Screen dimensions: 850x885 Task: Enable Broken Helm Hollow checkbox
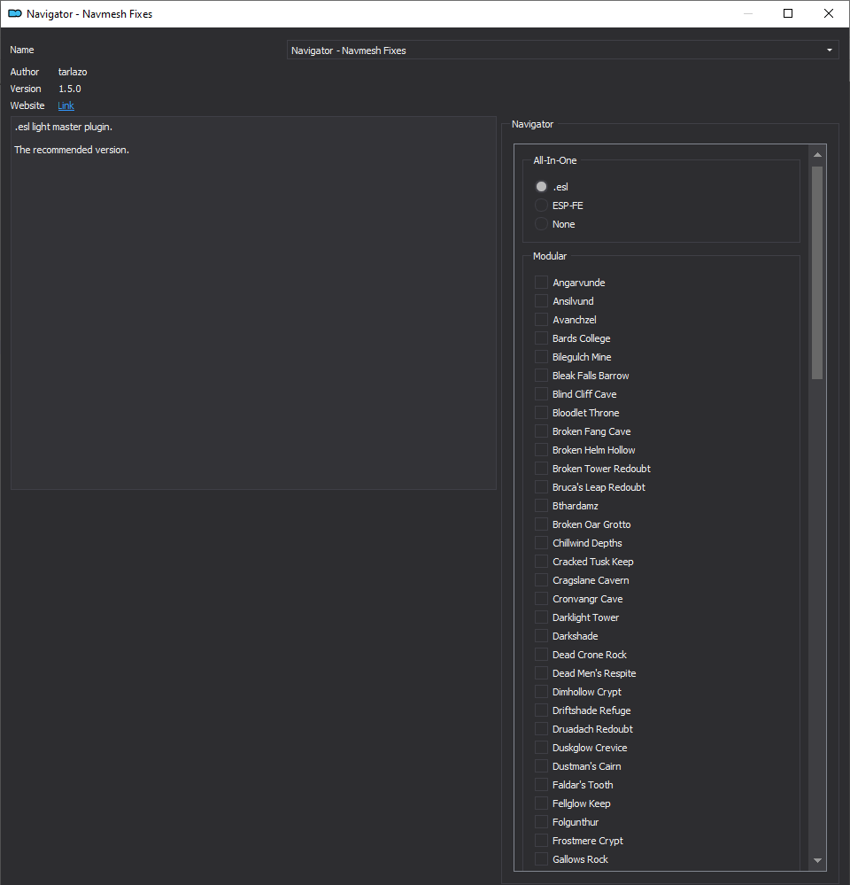point(541,450)
